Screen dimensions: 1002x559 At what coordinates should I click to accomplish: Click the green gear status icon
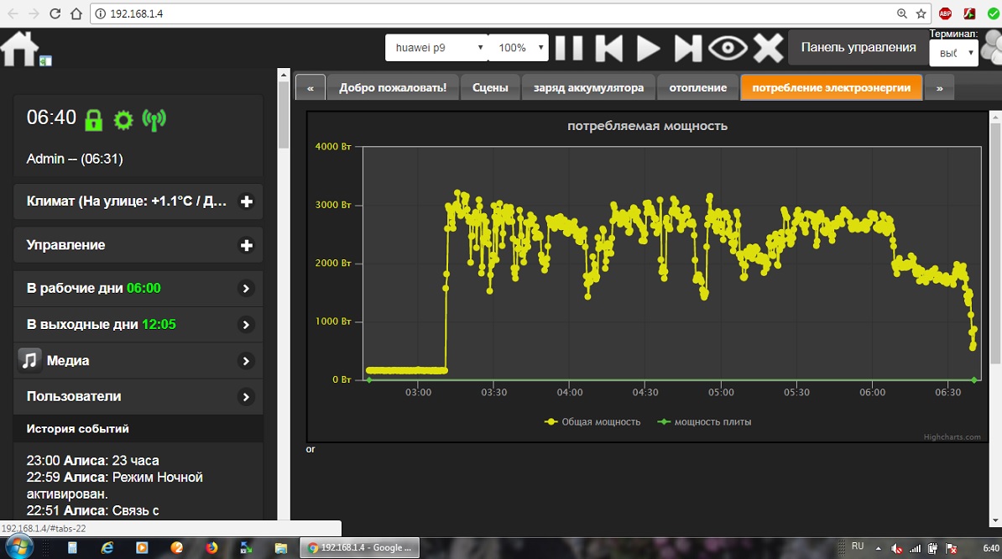coord(123,119)
